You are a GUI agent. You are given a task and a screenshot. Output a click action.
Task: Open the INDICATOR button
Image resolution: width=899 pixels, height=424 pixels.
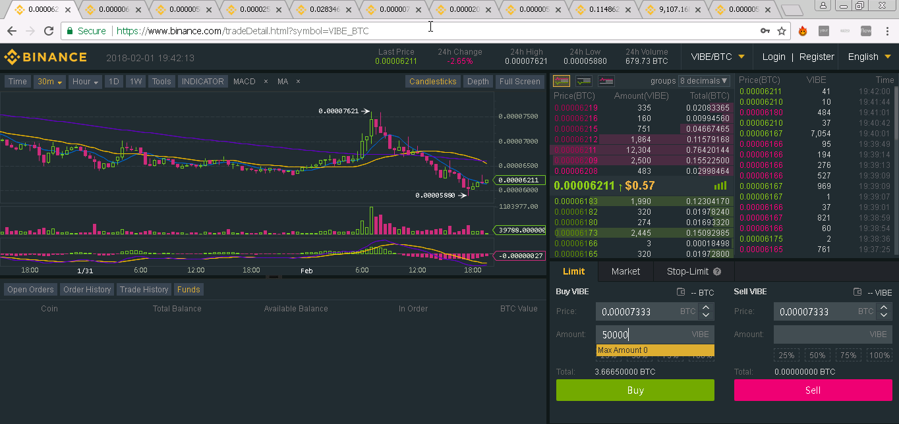202,82
